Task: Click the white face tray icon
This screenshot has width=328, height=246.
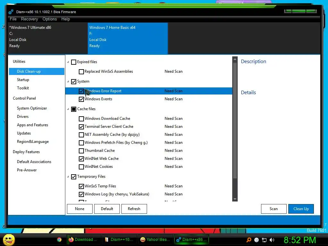Action: coord(257,240)
